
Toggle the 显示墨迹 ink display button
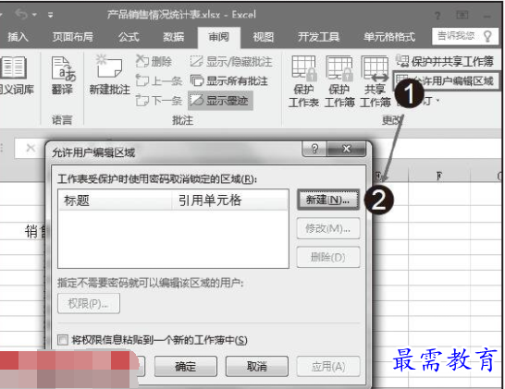[x=220, y=101]
